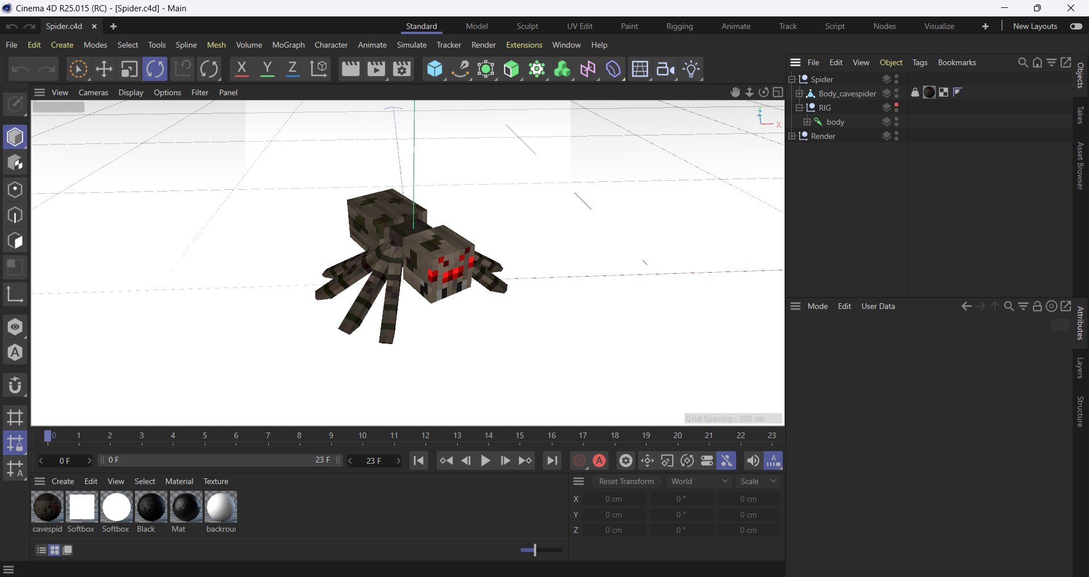Toggle X axis lock
The width and height of the screenshot is (1089, 577).
click(x=242, y=69)
